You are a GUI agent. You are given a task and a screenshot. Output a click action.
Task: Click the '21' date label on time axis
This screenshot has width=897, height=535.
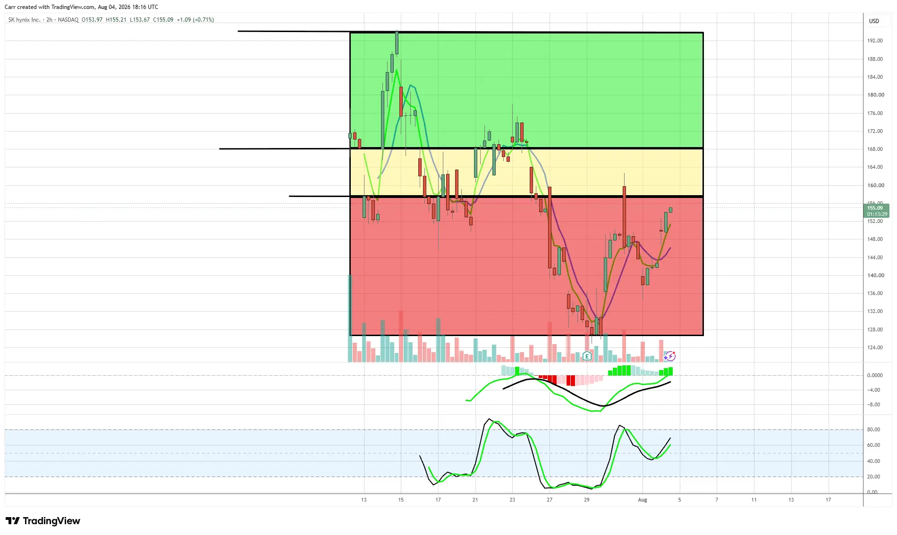coord(475,500)
